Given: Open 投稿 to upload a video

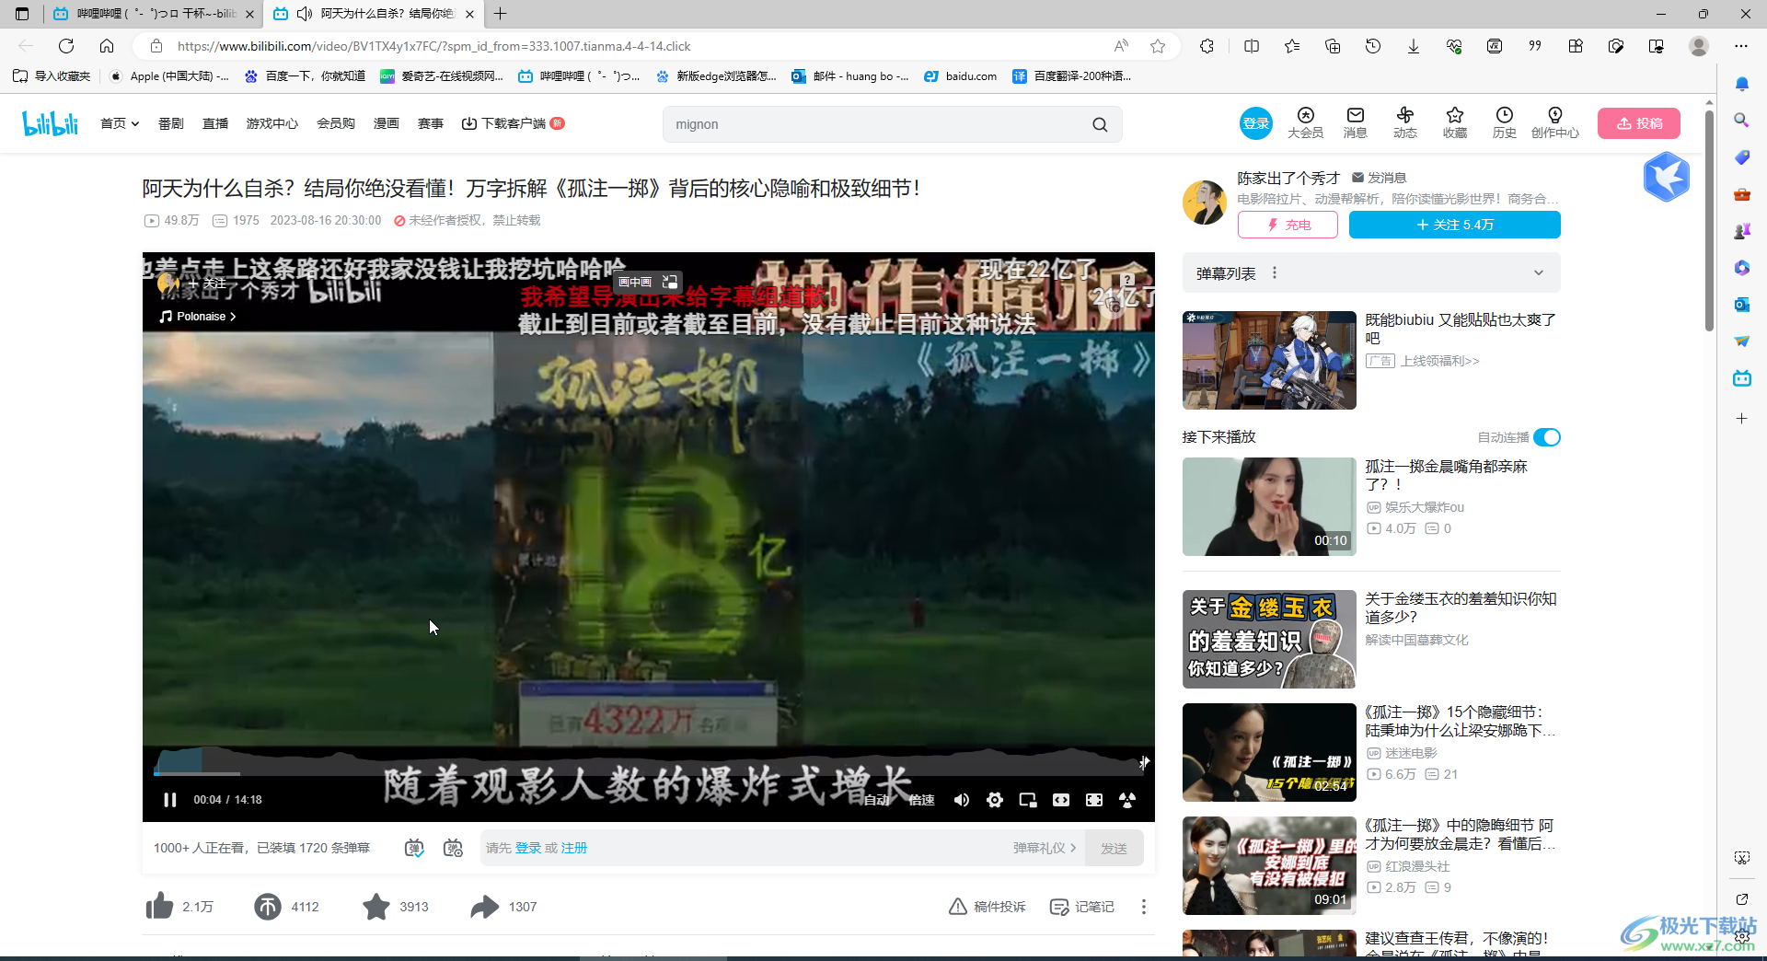Looking at the screenshot, I should click(1639, 122).
